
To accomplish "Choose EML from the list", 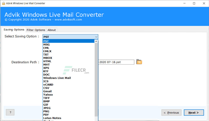I will point(69,48).
